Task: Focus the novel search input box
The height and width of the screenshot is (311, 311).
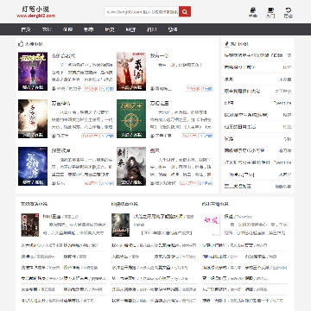Action: 142,12
